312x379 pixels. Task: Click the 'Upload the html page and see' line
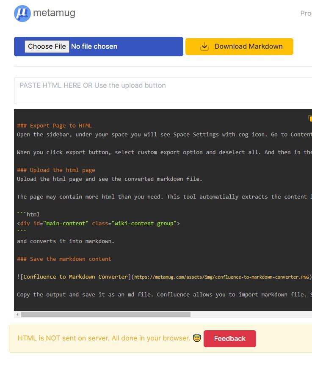click(110, 179)
